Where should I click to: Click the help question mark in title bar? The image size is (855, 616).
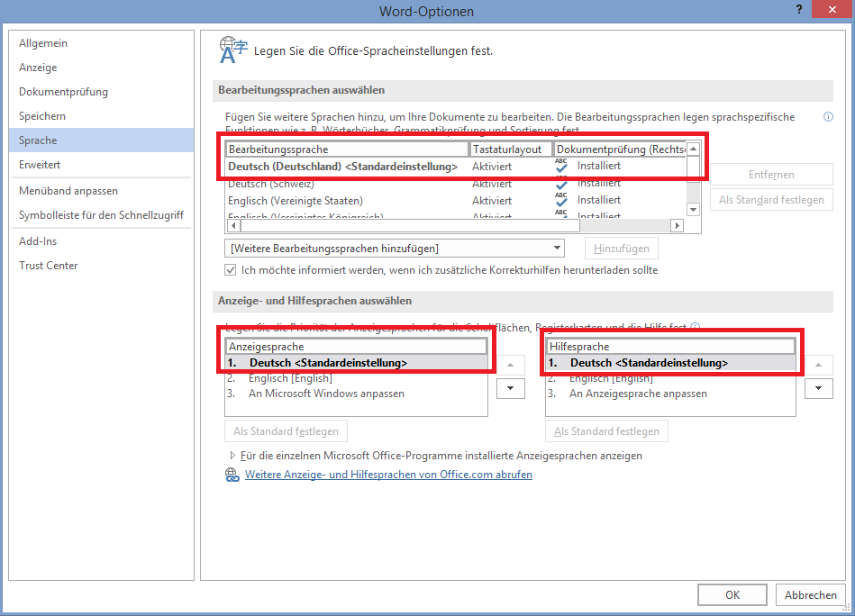point(799,9)
